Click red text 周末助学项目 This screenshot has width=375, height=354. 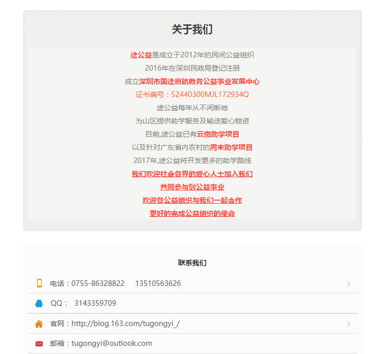(231, 147)
